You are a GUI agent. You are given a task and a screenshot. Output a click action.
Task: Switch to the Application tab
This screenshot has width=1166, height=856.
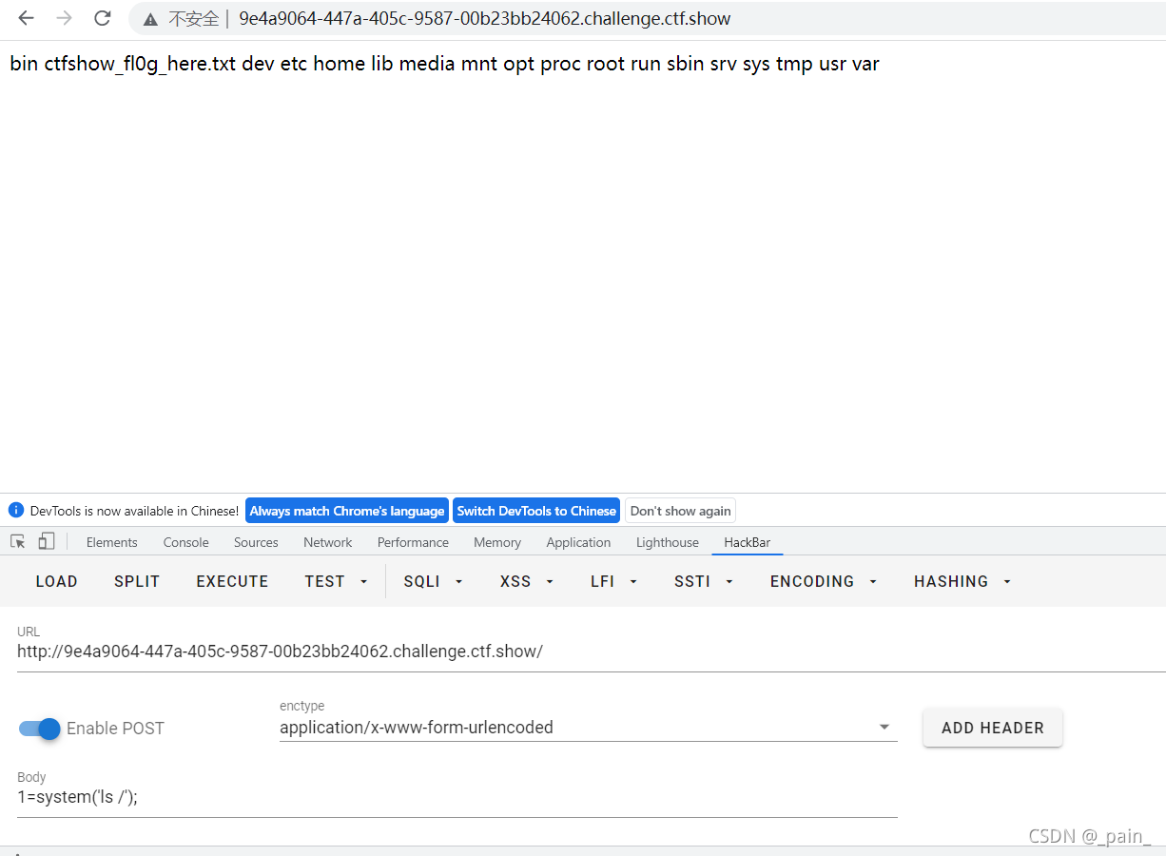[578, 542]
